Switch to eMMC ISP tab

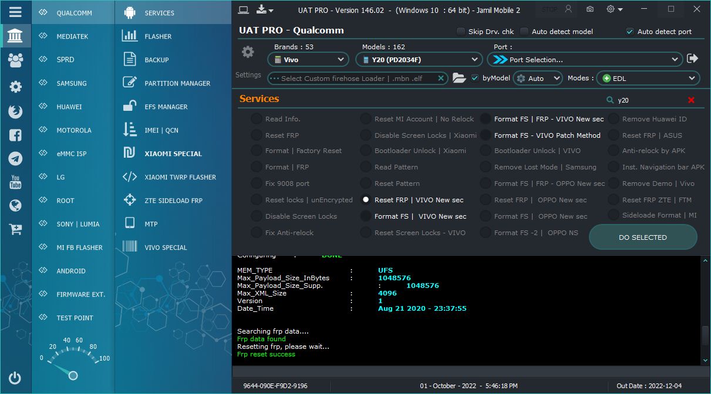coord(73,154)
